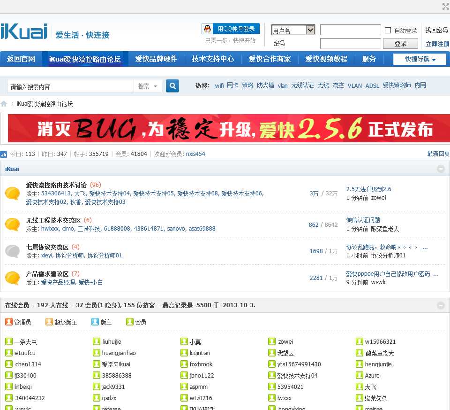Image resolution: width=450 pixels, height=410 pixels.
Task: Open the 服务 nav item
Action: (369, 59)
